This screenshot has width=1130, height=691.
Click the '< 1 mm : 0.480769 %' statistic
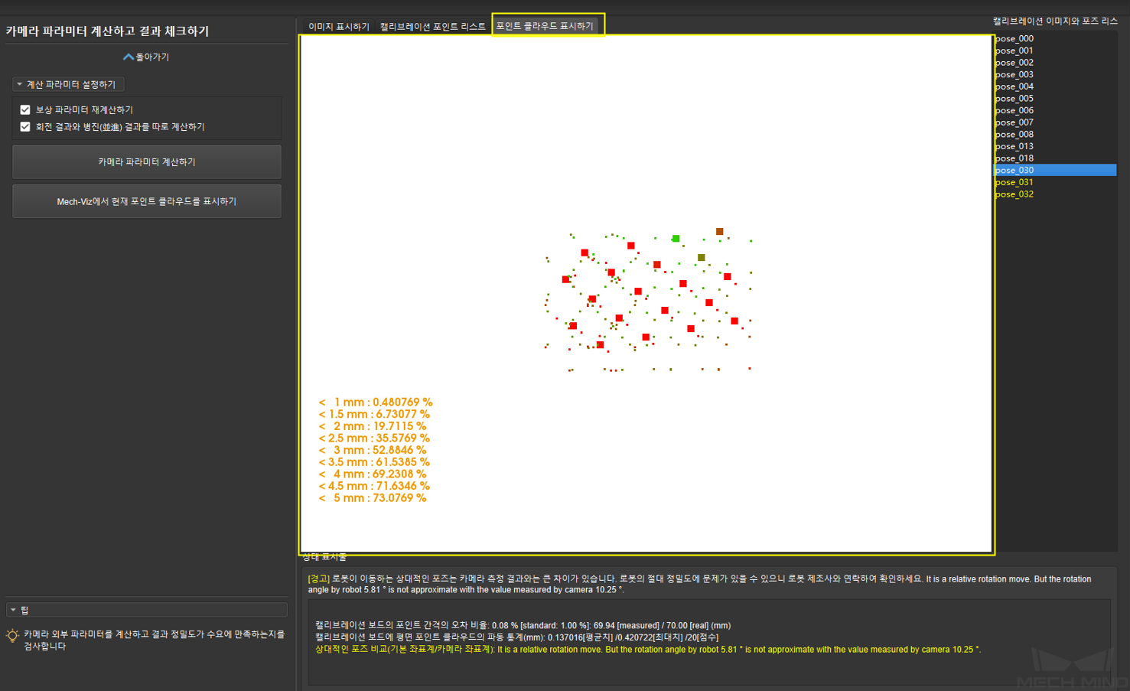tap(376, 402)
